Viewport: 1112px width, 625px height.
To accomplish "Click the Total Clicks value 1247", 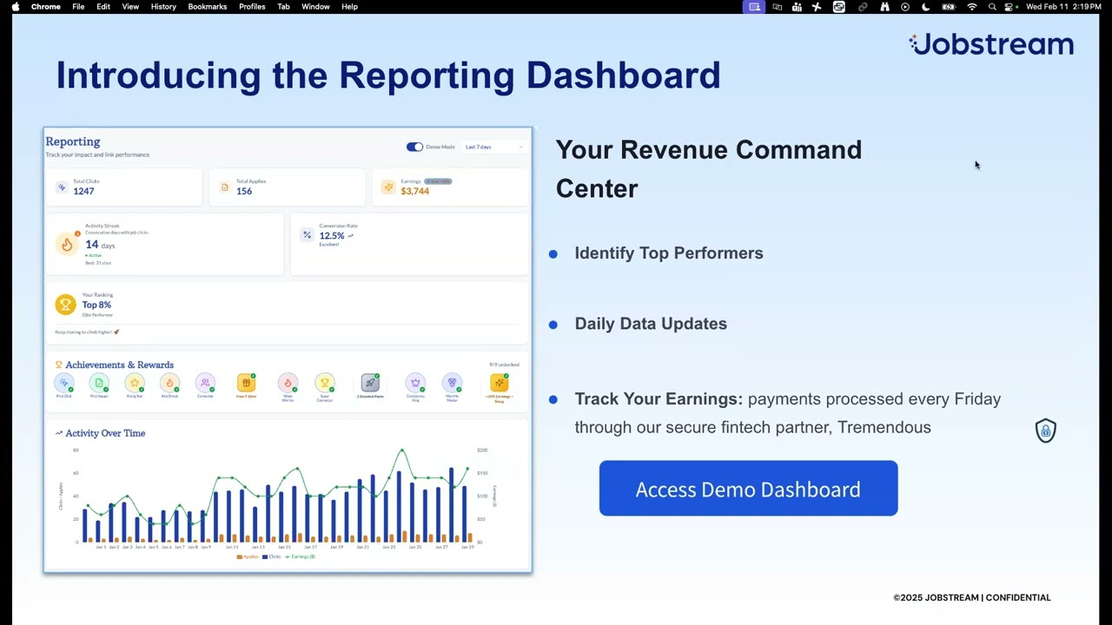I will pyautogui.click(x=83, y=191).
